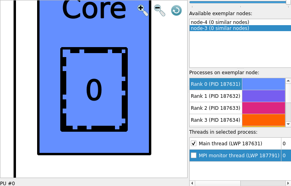The height and width of the screenshot is (186, 291).
Task: Select Rank 3 (PID 187634) process
Action: coord(216,120)
